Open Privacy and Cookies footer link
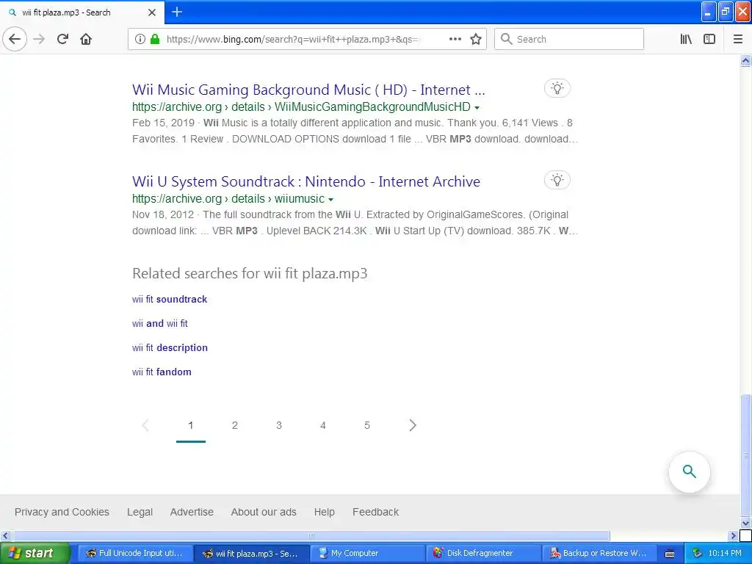 click(x=62, y=512)
